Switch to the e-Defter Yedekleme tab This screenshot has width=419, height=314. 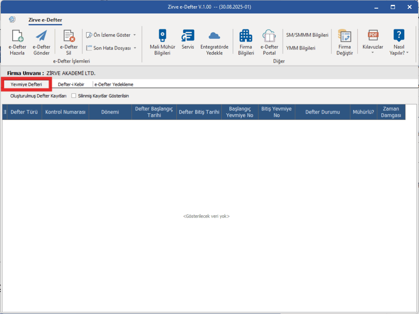pyautogui.click(x=114, y=84)
